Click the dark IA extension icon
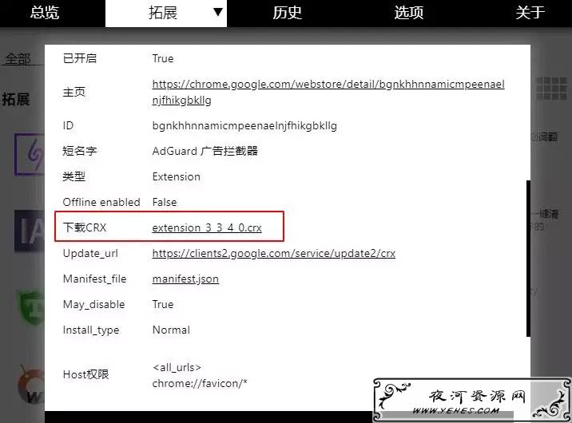Screen dimensions: 572x423 coord(30,231)
